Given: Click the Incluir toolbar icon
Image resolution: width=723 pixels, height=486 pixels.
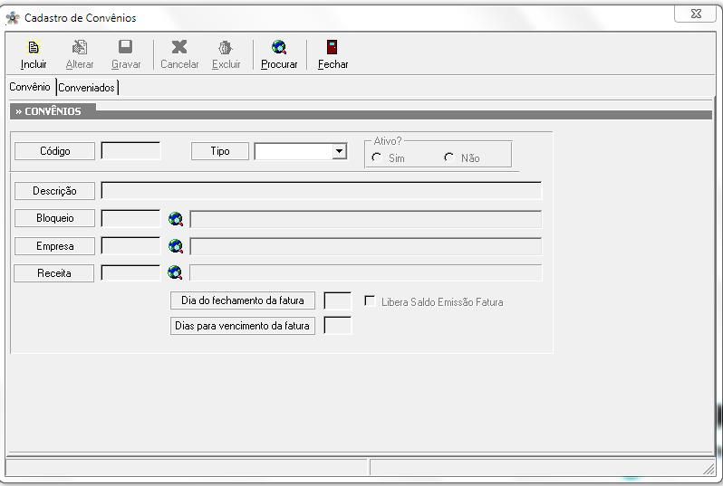Looking at the screenshot, I should pyautogui.click(x=34, y=47).
